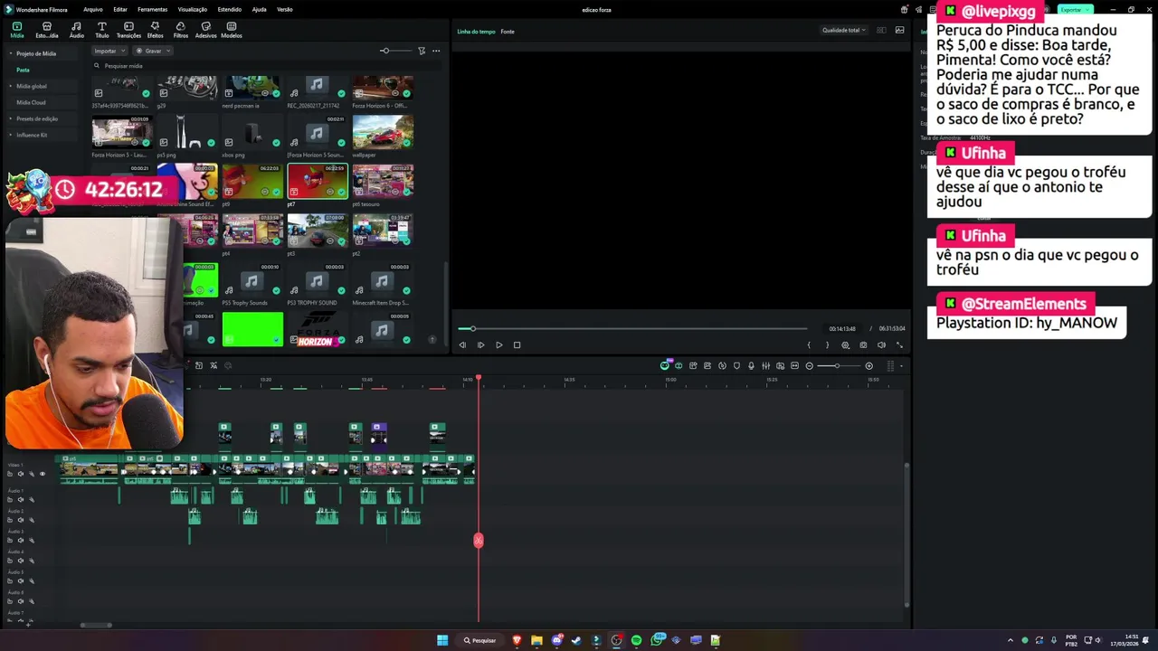
Task: Open the Adesivos tab
Action: pyautogui.click(x=205, y=30)
